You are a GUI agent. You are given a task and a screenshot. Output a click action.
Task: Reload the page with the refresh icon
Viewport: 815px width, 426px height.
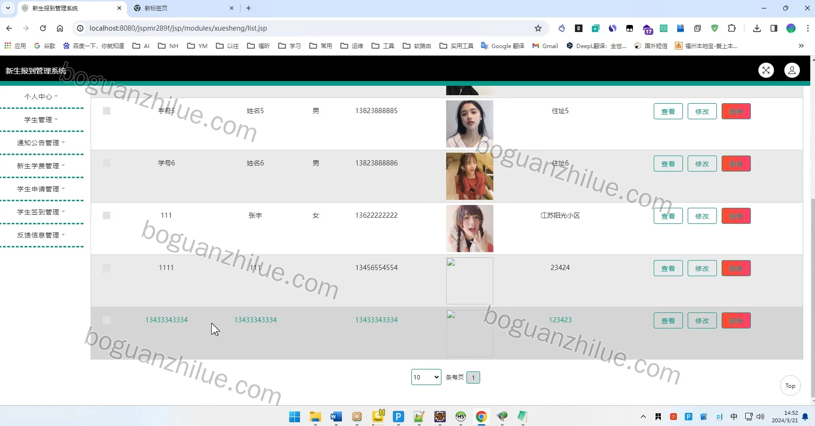click(43, 28)
